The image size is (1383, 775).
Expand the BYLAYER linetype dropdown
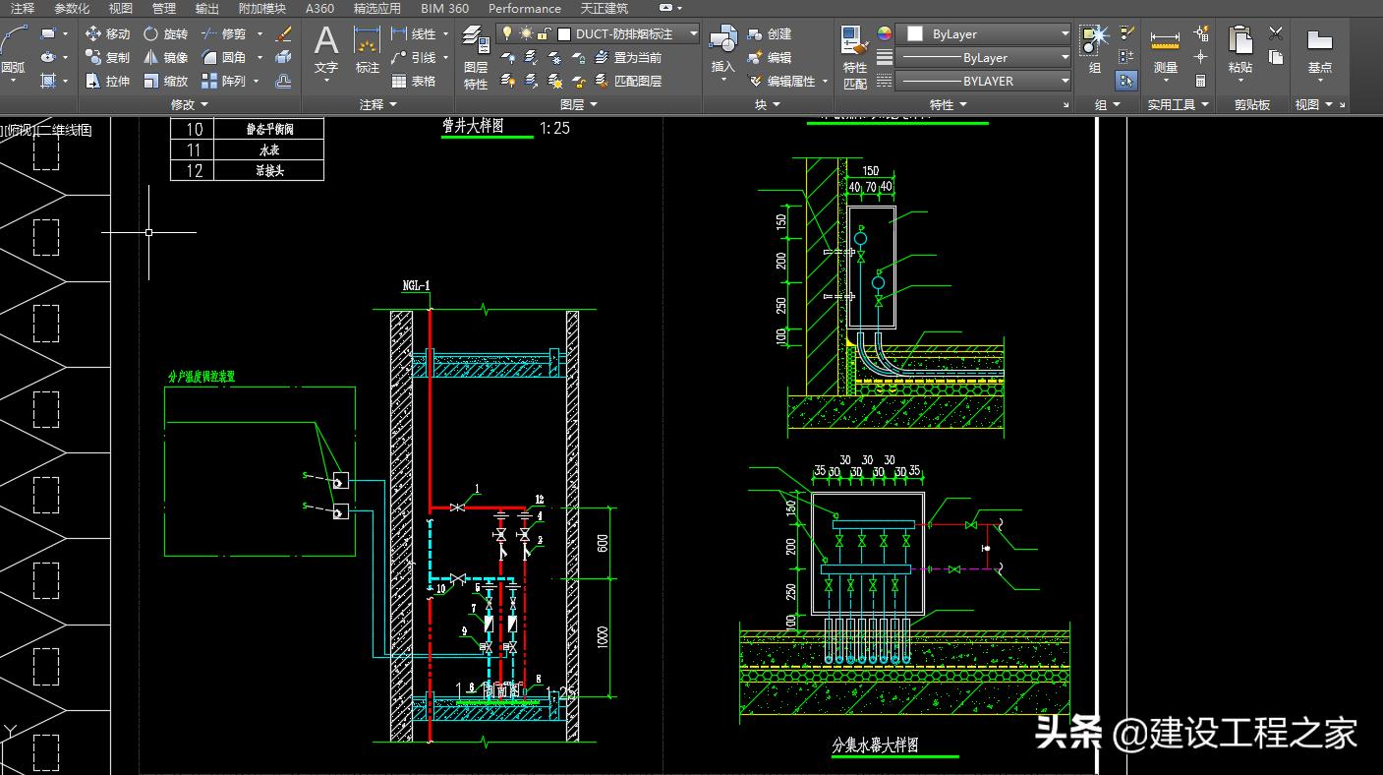pos(1065,82)
